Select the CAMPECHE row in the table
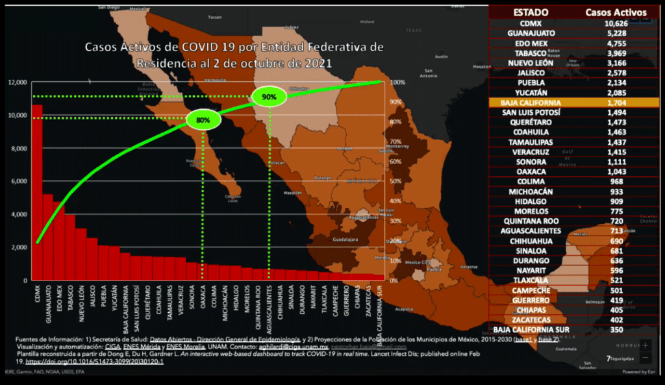665x385 pixels. (x=574, y=290)
